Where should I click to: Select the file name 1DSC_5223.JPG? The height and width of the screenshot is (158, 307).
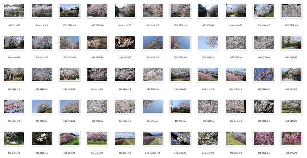[97, 25]
